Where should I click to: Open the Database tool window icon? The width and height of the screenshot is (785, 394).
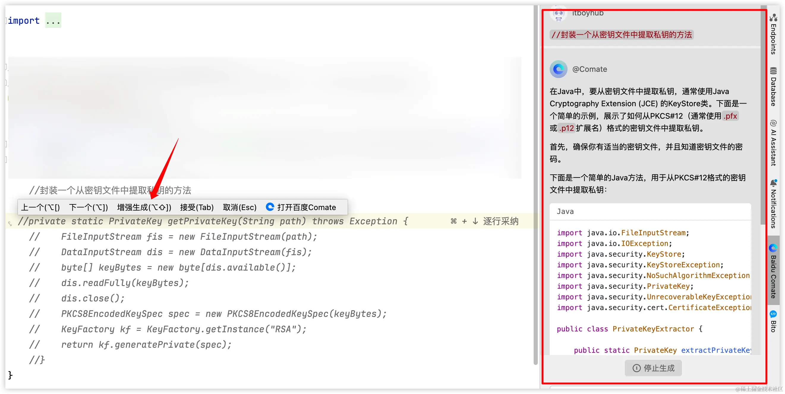773,71
